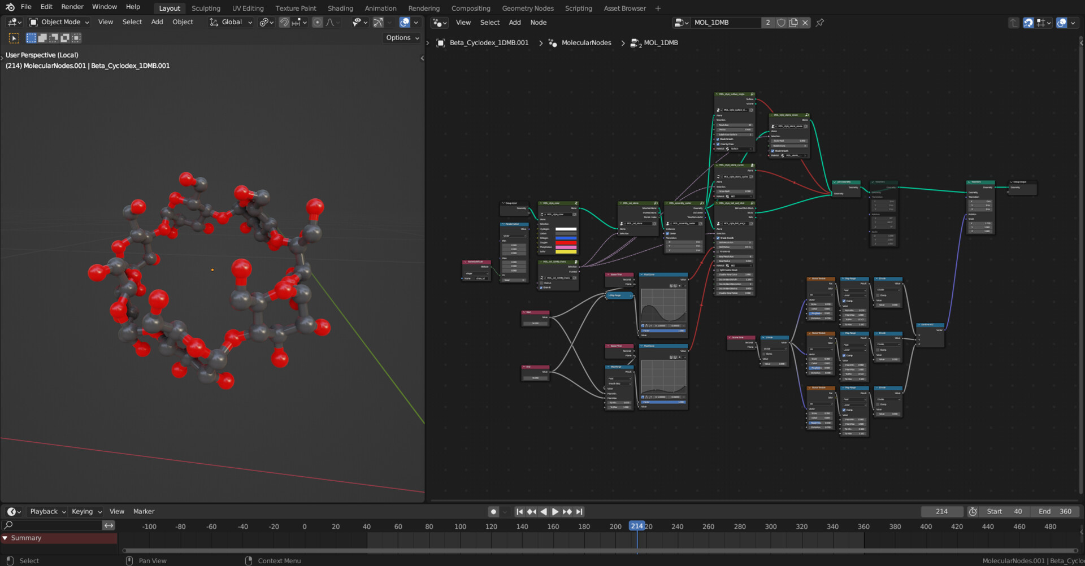Toggle fake user shield for MOL_1DMB

click(x=781, y=23)
